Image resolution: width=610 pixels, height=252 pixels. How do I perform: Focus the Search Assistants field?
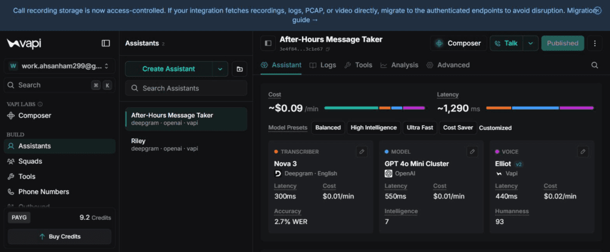[186, 88]
